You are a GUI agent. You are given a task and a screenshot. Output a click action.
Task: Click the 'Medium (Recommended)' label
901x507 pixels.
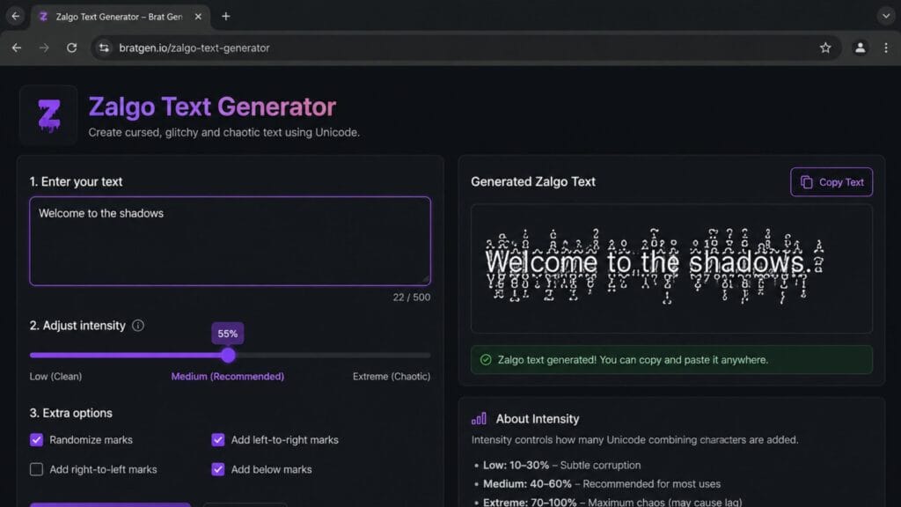tap(228, 377)
